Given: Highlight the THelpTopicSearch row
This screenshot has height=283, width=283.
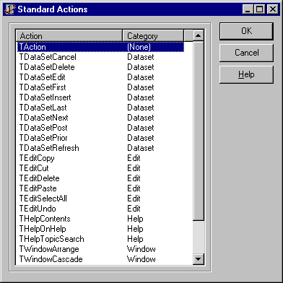Looking at the screenshot, I should click(x=100, y=239).
